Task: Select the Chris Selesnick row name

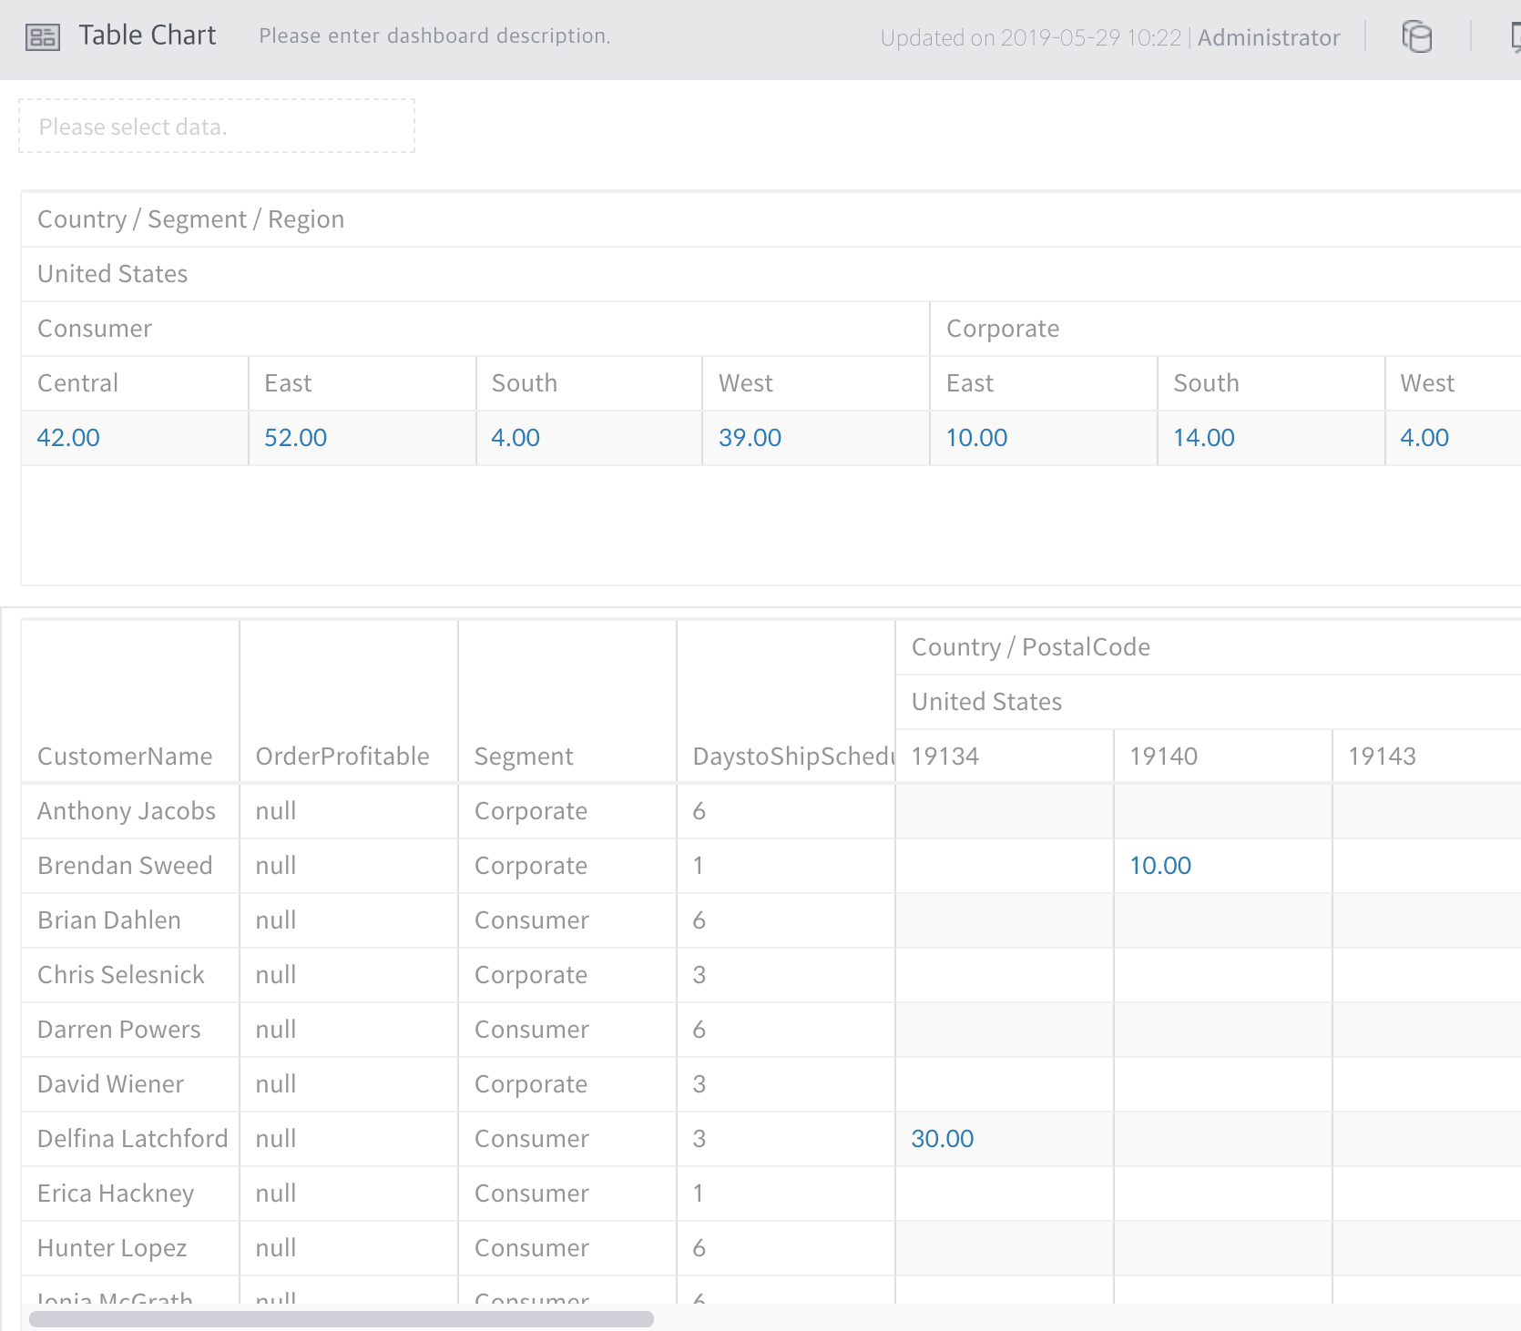Action: pyautogui.click(x=121, y=975)
